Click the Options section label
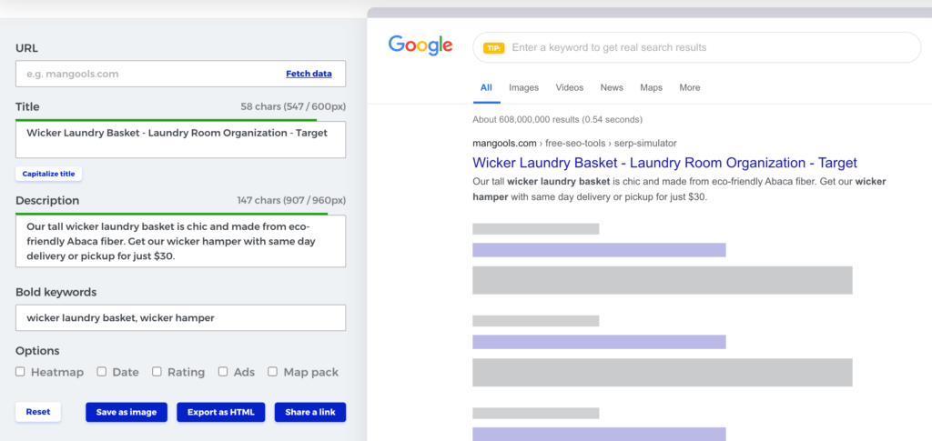 [x=37, y=351]
